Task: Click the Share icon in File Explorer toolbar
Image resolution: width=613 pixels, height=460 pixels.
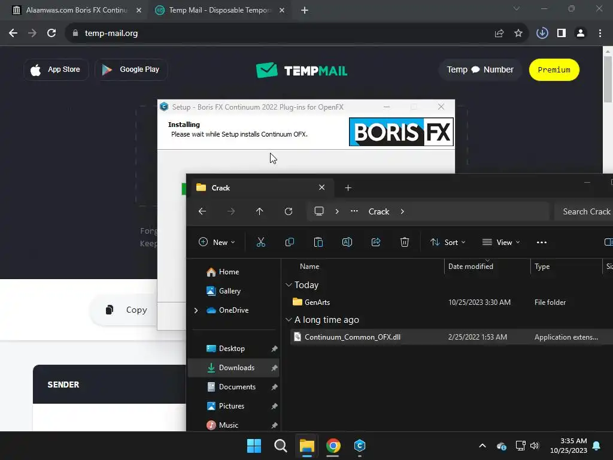Action: click(376, 242)
